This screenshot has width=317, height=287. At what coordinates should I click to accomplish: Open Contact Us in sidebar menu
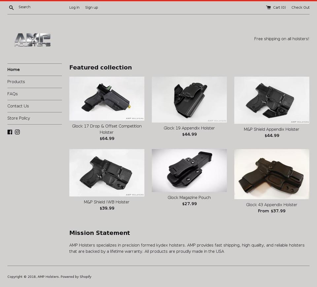(18, 106)
